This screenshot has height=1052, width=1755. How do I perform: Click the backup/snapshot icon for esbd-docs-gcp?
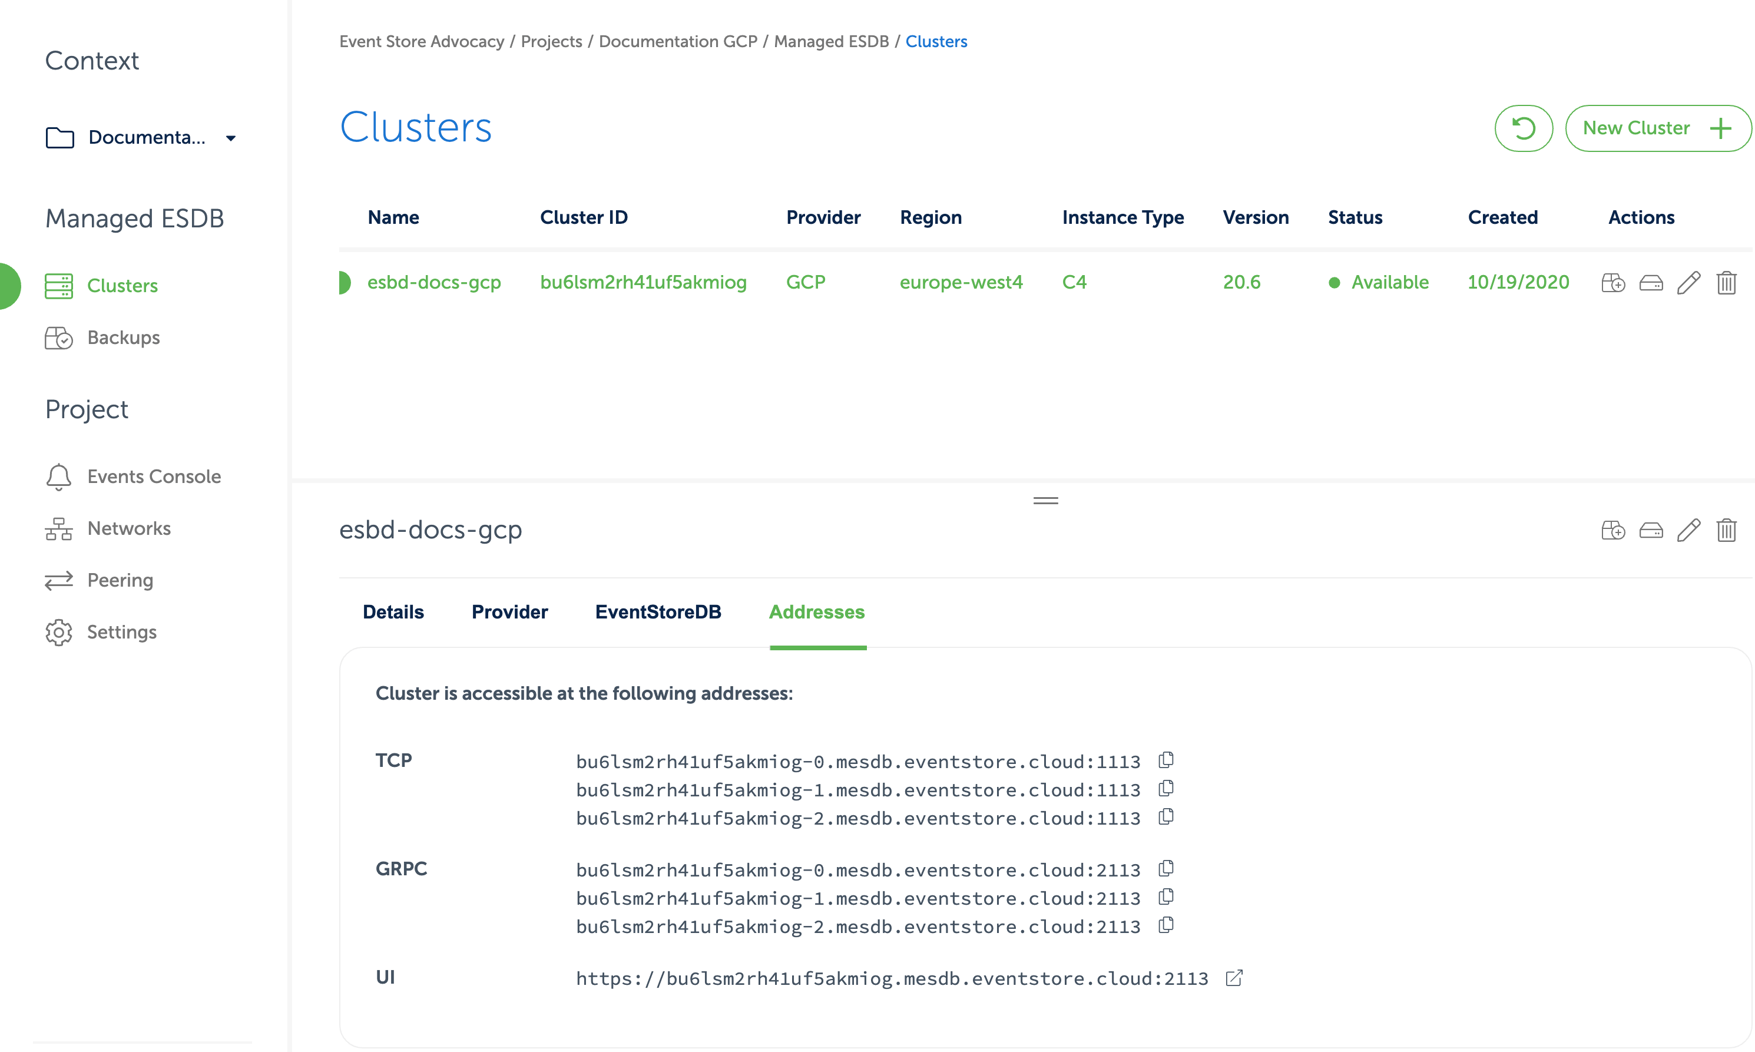click(1614, 282)
